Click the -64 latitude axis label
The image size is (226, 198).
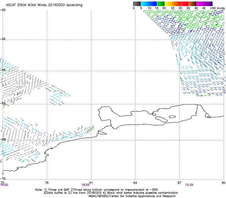coord(3,70)
